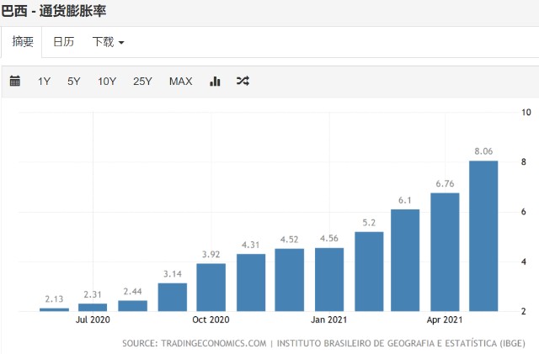
Task: Choose the 25Y time range
Action: pyautogui.click(x=142, y=82)
